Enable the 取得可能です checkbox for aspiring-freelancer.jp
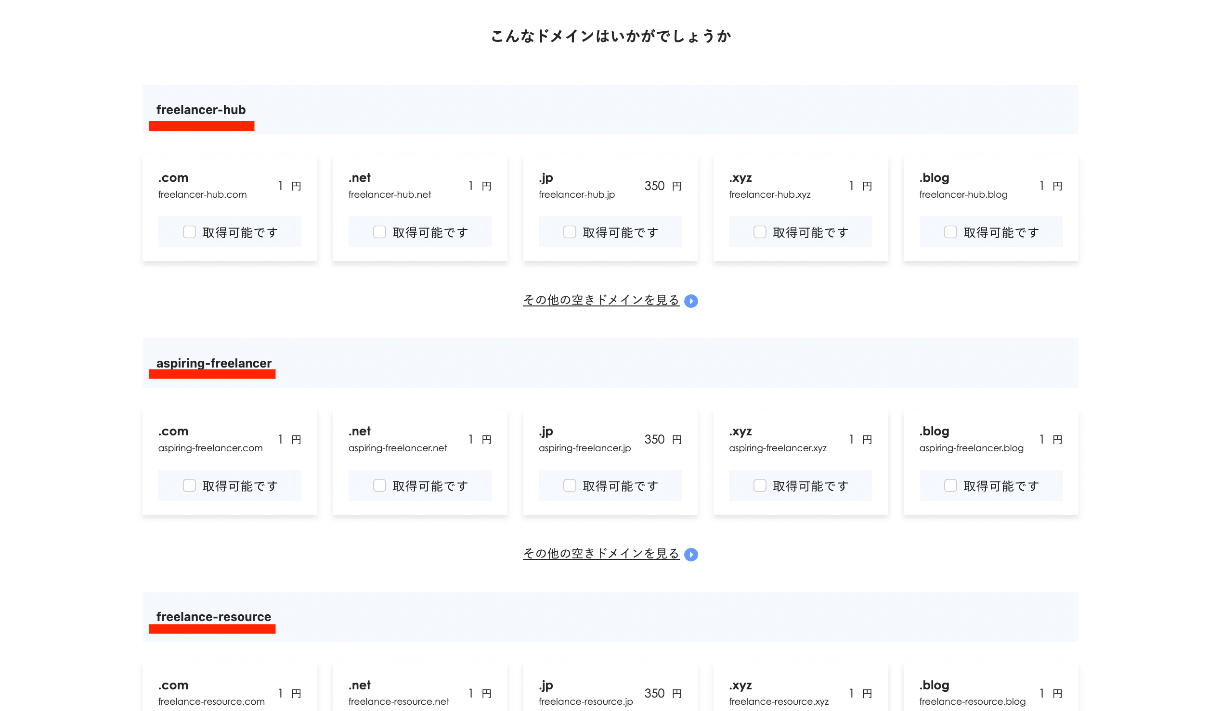The image size is (1221, 711). (x=569, y=485)
